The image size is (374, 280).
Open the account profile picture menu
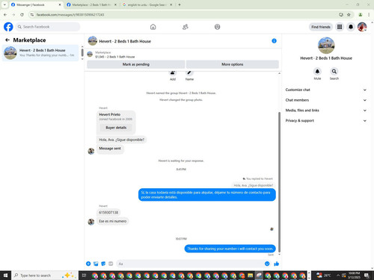tap(362, 27)
